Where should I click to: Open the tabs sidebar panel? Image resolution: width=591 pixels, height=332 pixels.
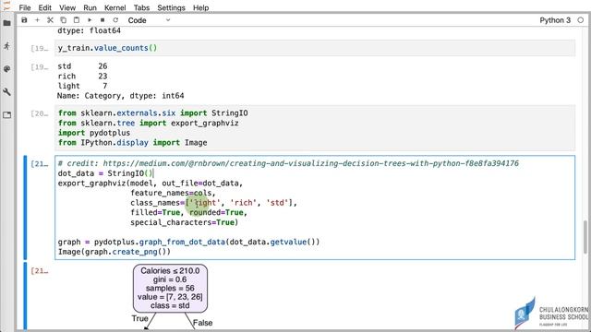tap(6, 114)
